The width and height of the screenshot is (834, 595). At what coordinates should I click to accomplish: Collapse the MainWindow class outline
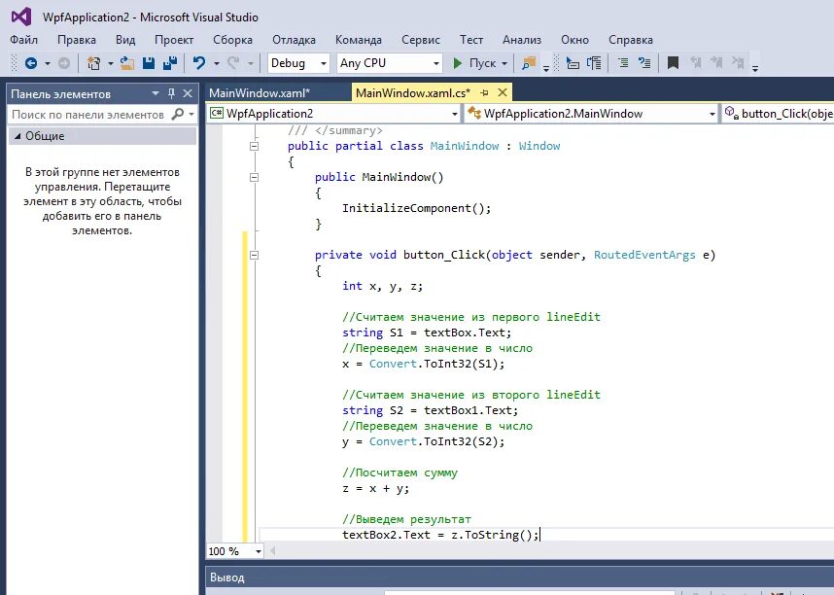pos(255,146)
